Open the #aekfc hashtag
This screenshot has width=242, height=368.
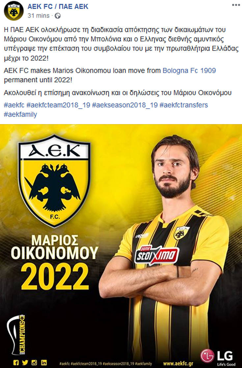(x=14, y=105)
